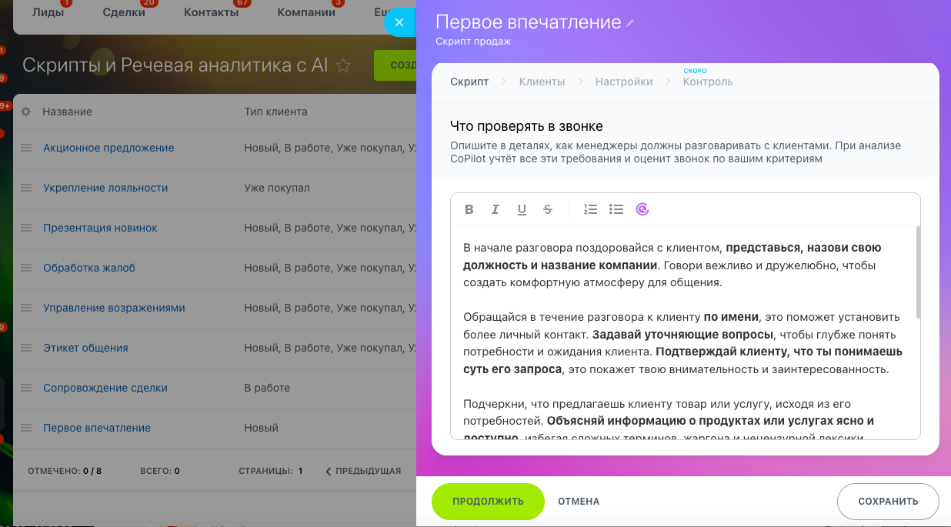Image resolution: width=951 pixels, height=527 pixels.
Task: Apply italic formatting in the editor
Action: (496, 209)
